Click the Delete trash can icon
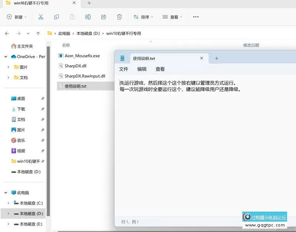The width and height of the screenshot is (296, 232). point(119,17)
